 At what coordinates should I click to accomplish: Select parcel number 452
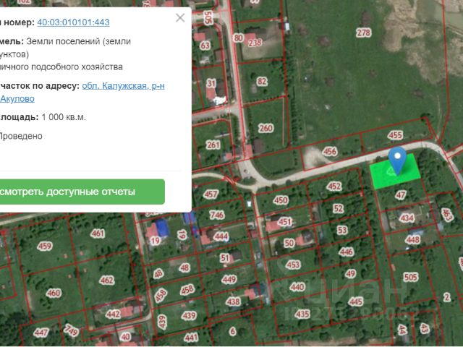pos(334,187)
